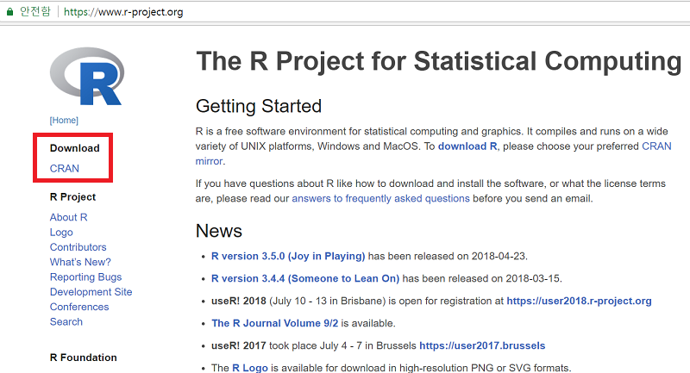Open 'answers to frequently asked questions' link
690x373 pixels.
(x=380, y=199)
